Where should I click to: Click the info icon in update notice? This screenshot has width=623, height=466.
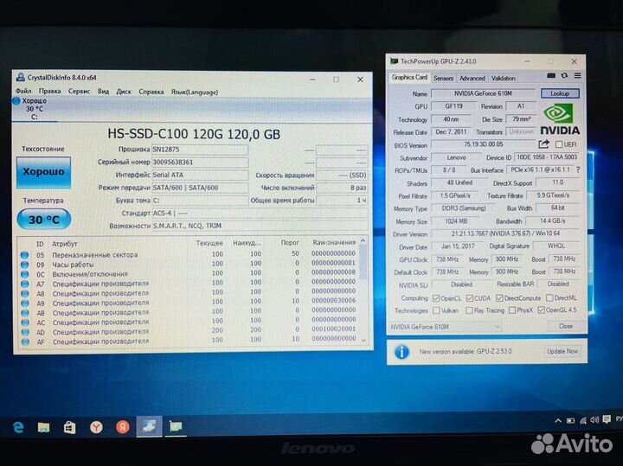coord(401,352)
